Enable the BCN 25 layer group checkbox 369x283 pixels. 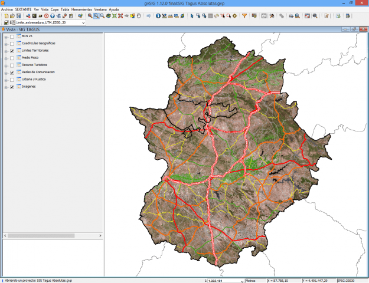(12, 37)
